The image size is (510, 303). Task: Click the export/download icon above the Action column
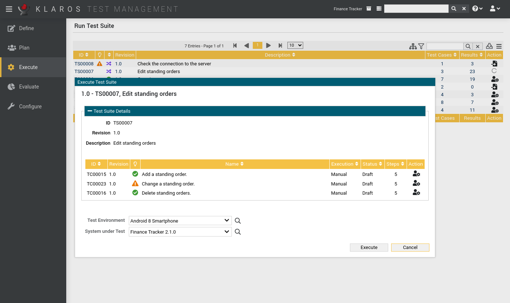489,46
